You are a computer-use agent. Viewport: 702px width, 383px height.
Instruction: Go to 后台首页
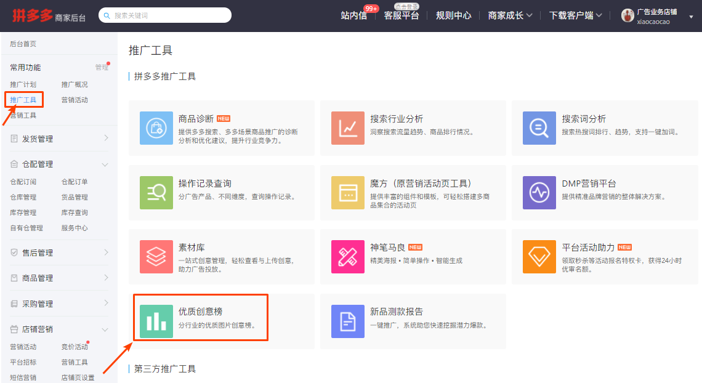point(23,44)
